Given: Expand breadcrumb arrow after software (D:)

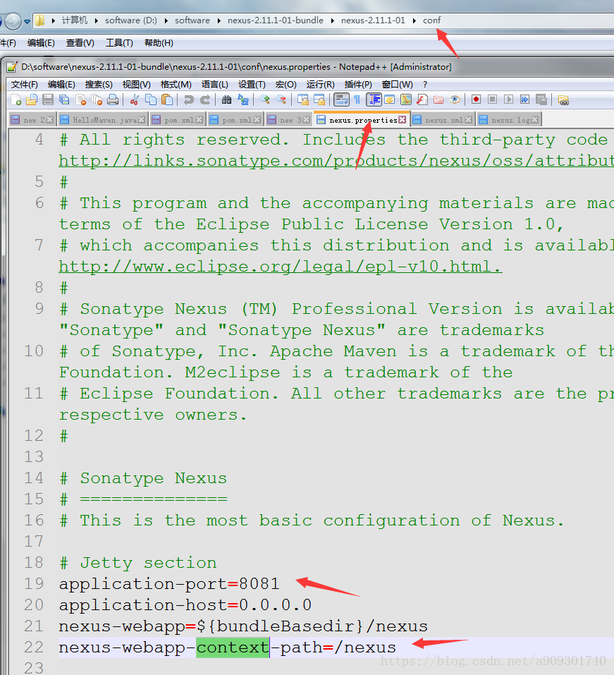Looking at the screenshot, I should coord(166,20).
